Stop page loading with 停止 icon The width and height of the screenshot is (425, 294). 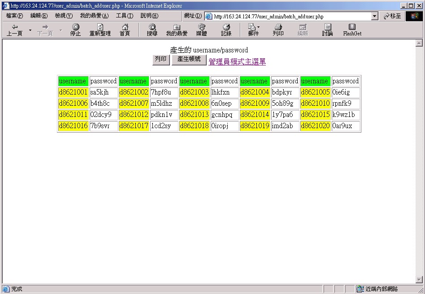pos(75,30)
